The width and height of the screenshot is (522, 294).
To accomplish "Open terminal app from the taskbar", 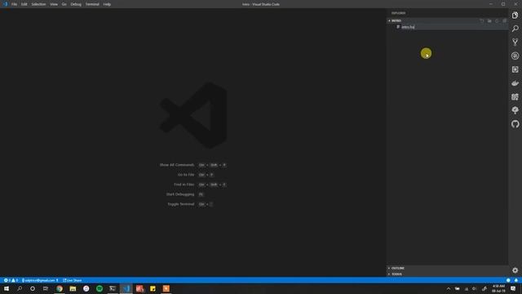I will click(x=113, y=288).
